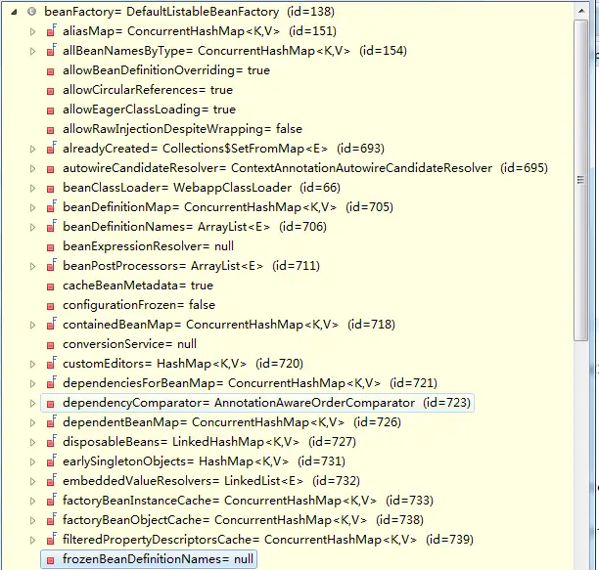Expand the beanDefinitionMap entry
599x570 pixels.
[33, 207]
